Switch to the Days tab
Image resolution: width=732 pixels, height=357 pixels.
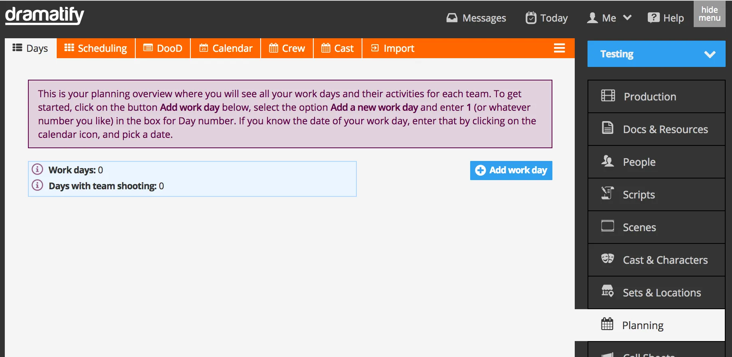[31, 48]
